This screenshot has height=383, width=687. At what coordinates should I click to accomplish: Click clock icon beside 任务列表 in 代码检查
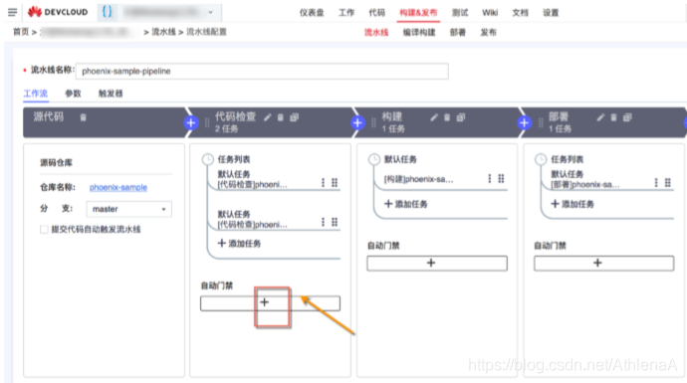(208, 159)
